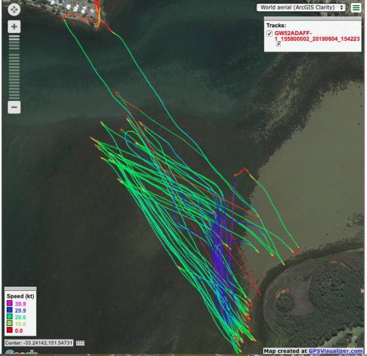The image size is (367, 356).
Task: Click the Speed legend gray title bar
Action: coord(20,289)
